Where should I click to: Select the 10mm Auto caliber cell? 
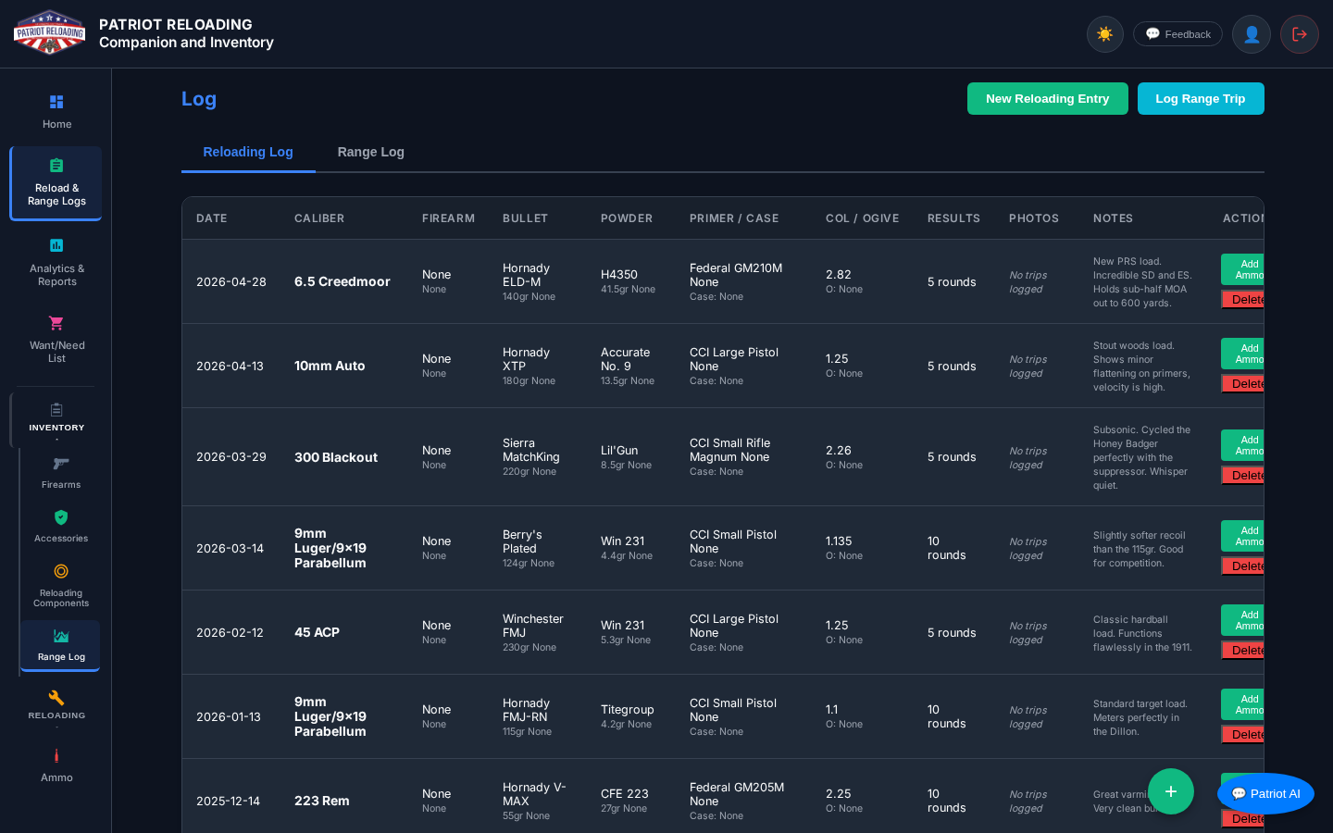[330, 366]
